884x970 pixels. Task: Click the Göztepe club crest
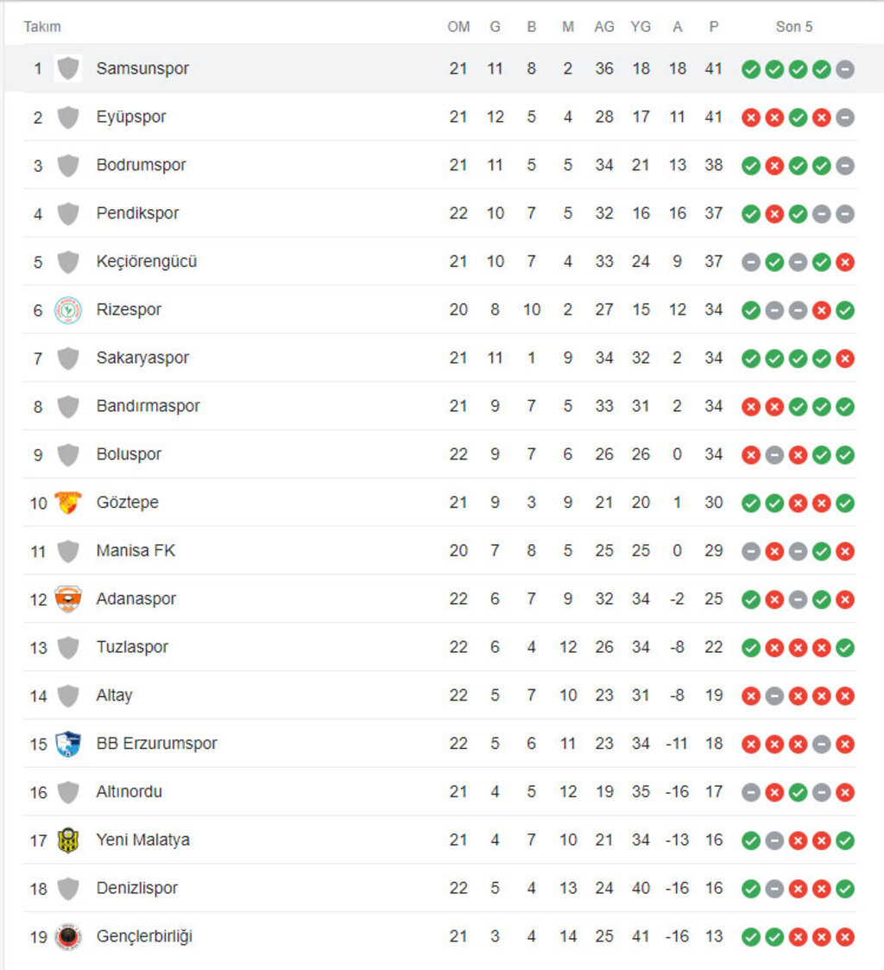(x=68, y=502)
